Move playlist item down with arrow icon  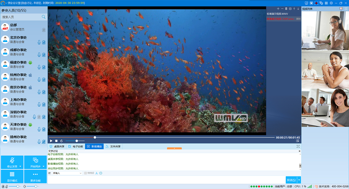[298, 9]
